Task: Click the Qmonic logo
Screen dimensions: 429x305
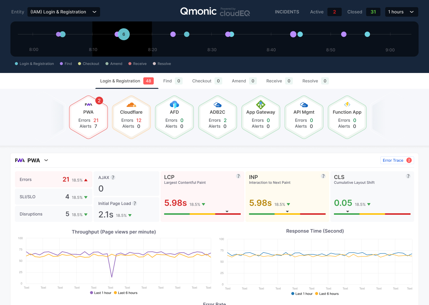Action: [198, 11]
